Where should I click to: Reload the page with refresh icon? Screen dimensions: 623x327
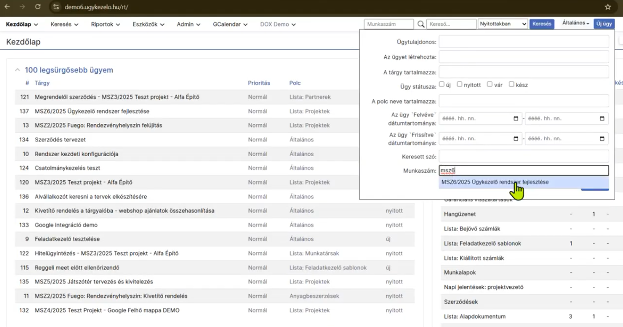pyautogui.click(x=38, y=7)
